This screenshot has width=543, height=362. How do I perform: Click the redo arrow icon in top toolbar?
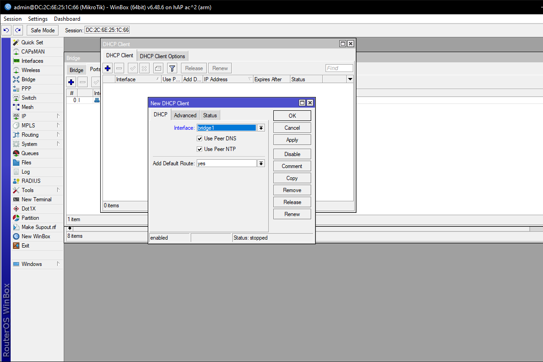18,30
